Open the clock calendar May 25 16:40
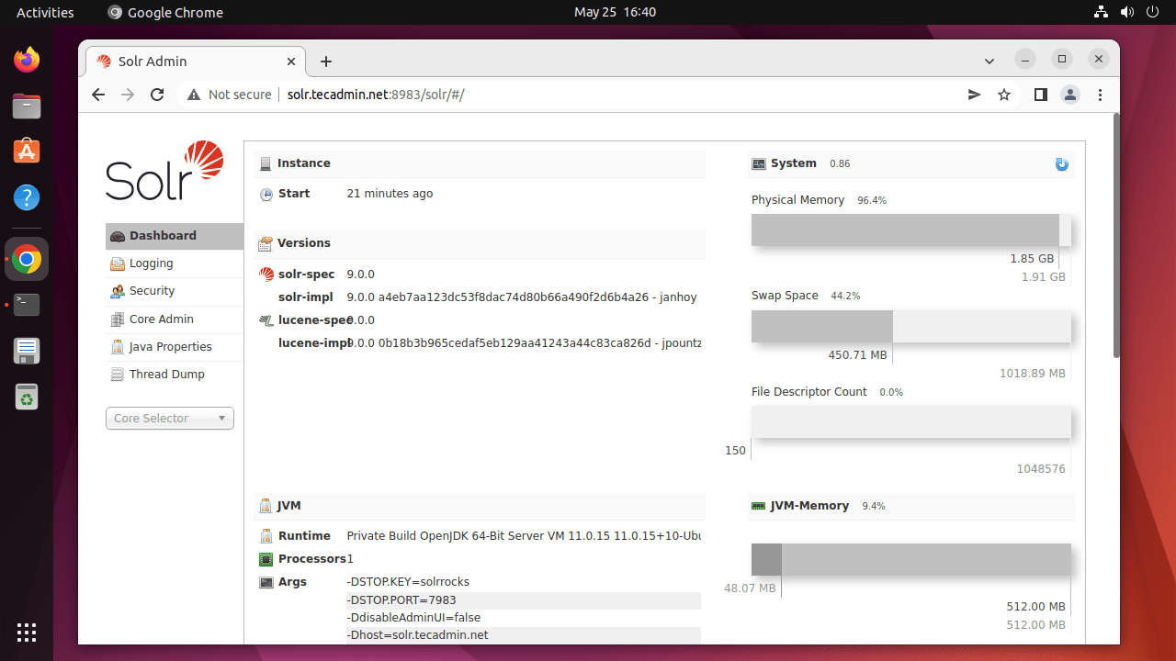 [x=615, y=12]
